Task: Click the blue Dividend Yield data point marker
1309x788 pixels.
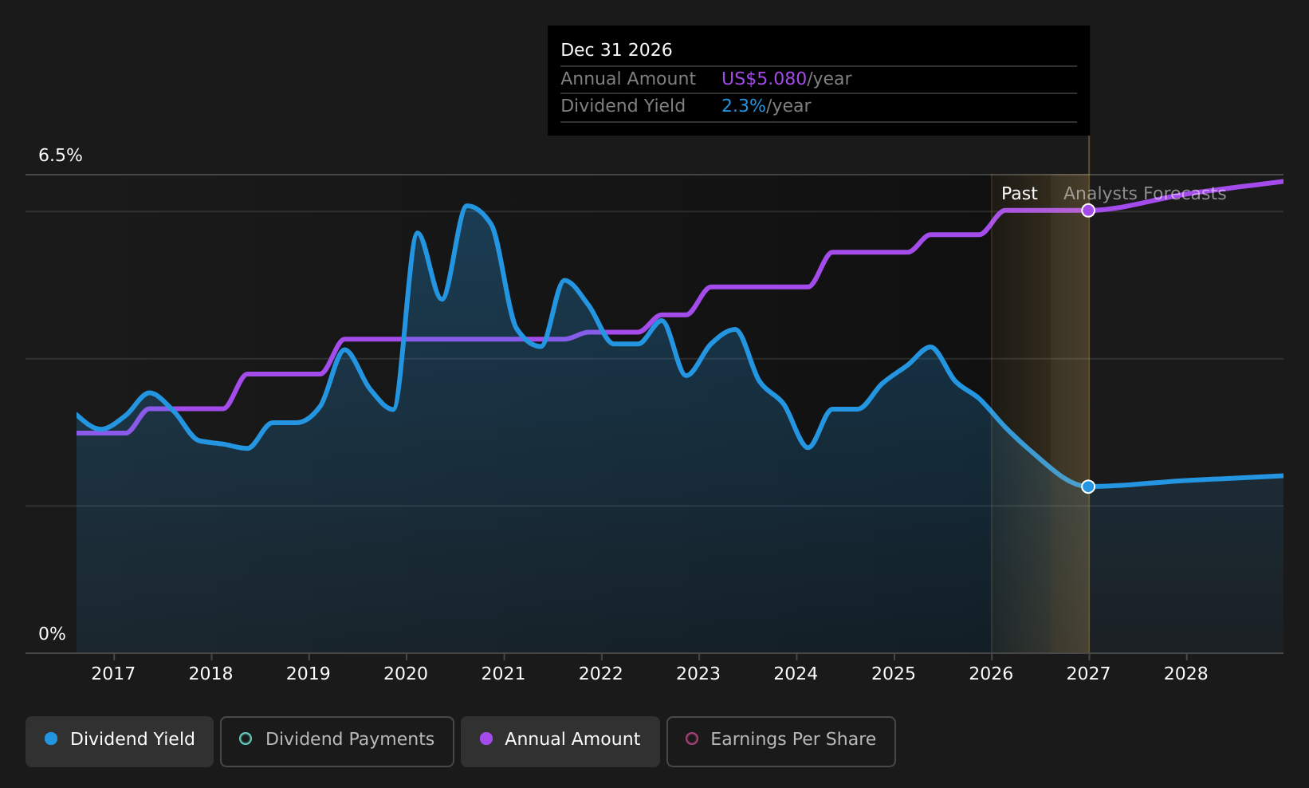Action: coord(1088,487)
